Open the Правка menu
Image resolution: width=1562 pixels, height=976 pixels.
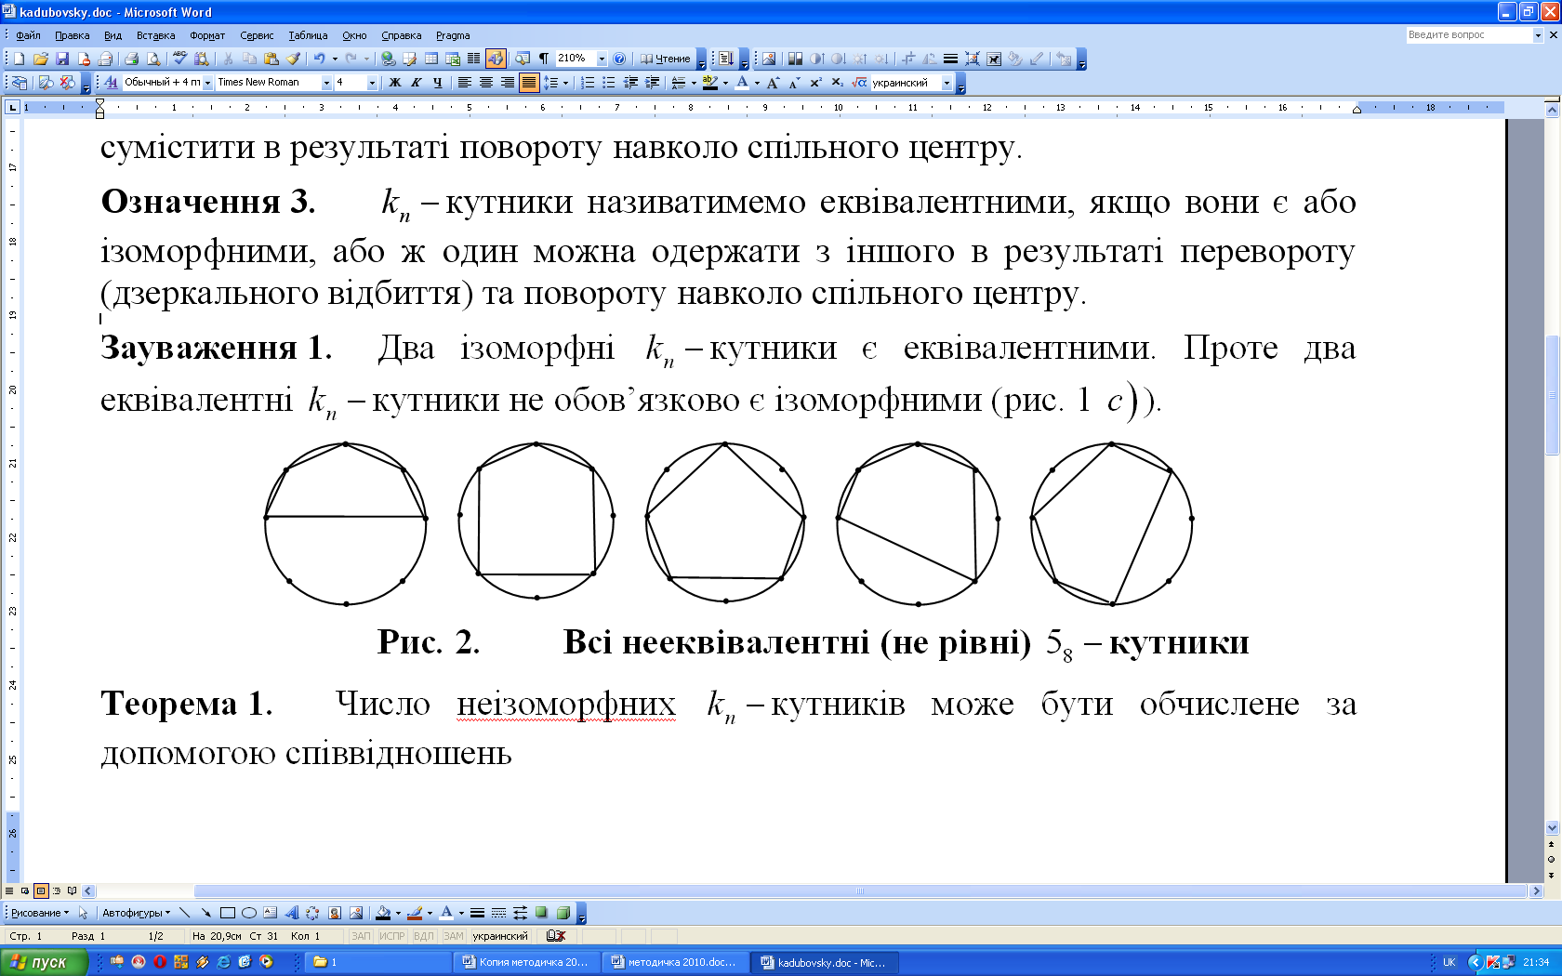[72, 35]
